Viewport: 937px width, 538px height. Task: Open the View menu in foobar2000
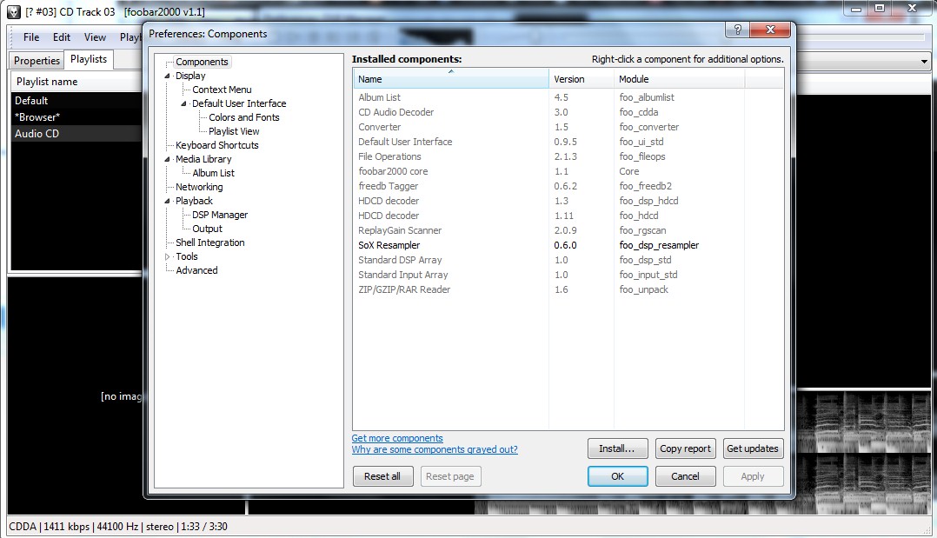[x=95, y=37]
